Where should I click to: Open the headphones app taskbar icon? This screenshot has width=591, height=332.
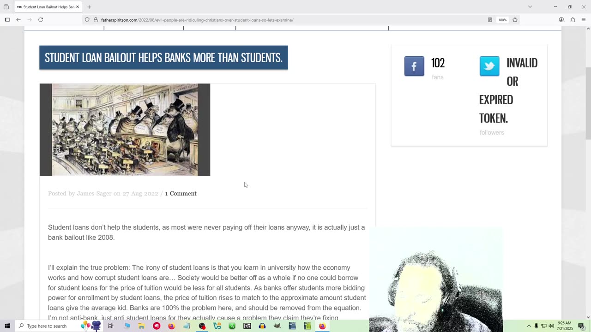262,326
